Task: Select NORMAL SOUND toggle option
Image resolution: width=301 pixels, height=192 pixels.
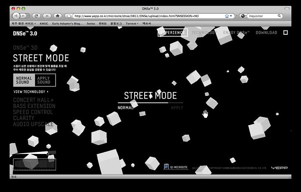Action: click(x=24, y=80)
